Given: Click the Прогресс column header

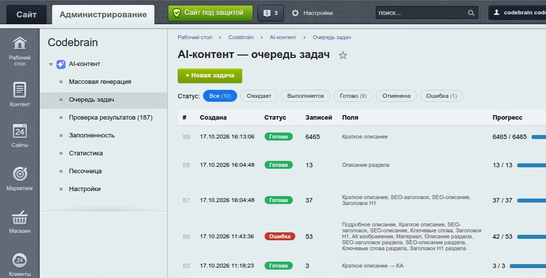Looking at the screenshot, I should tap(507, 117).
